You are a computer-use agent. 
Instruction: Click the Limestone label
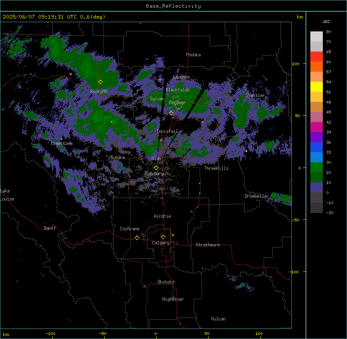[x=62, y=143]
